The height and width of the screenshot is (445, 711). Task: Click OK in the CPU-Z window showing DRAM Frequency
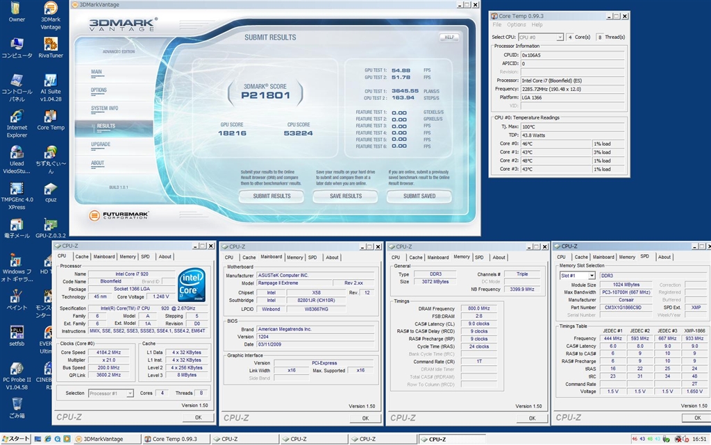(532, 418)
